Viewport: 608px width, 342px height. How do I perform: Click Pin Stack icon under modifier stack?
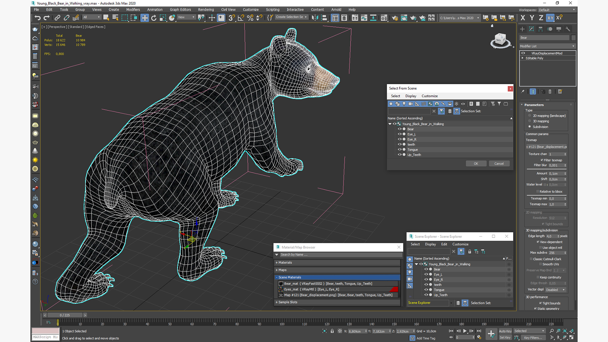point(523,92)
